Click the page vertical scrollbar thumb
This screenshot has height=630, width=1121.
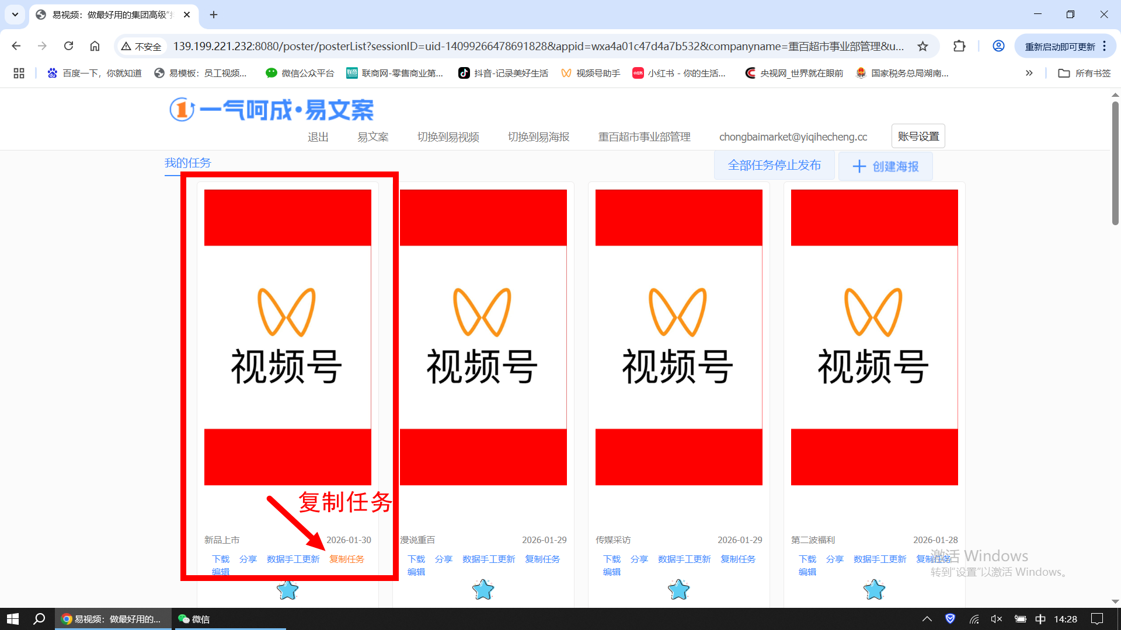pos(1115,163)
